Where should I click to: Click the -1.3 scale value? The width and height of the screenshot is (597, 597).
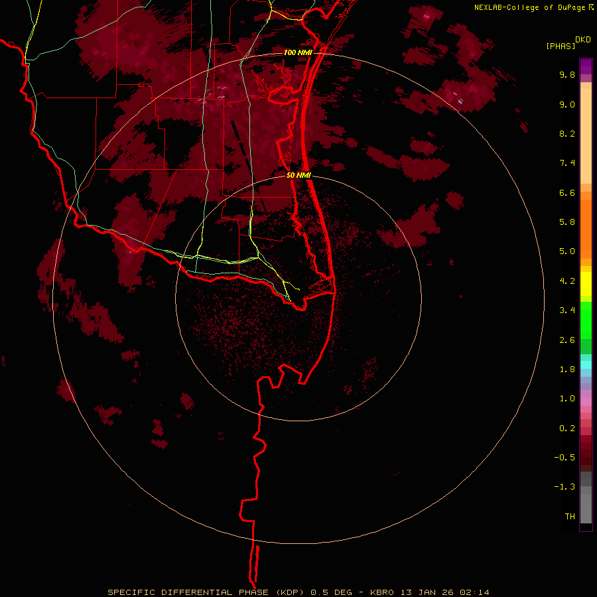coord(564,487)
